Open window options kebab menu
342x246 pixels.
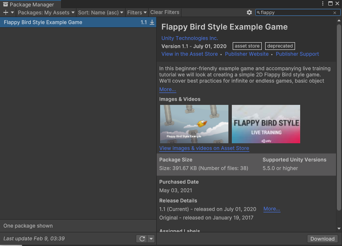(x=323, y=3)
